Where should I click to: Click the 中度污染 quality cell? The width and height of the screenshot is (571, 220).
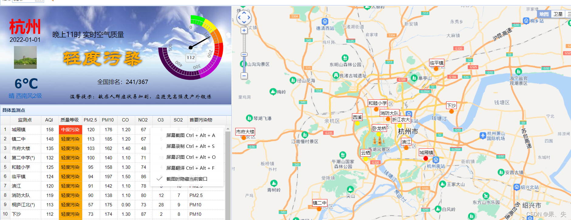(x=70, y=129)
